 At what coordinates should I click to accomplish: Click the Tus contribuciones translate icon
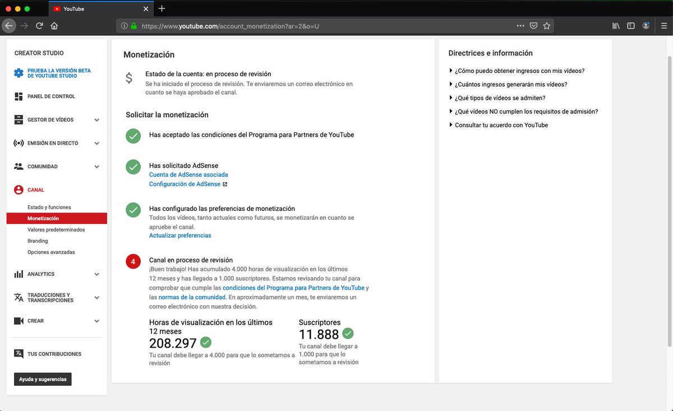point(19,354)
